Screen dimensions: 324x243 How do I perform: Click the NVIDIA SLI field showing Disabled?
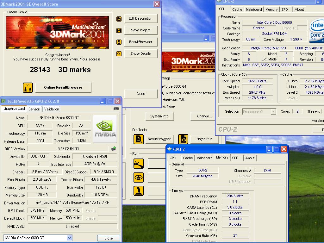[72, 226]
